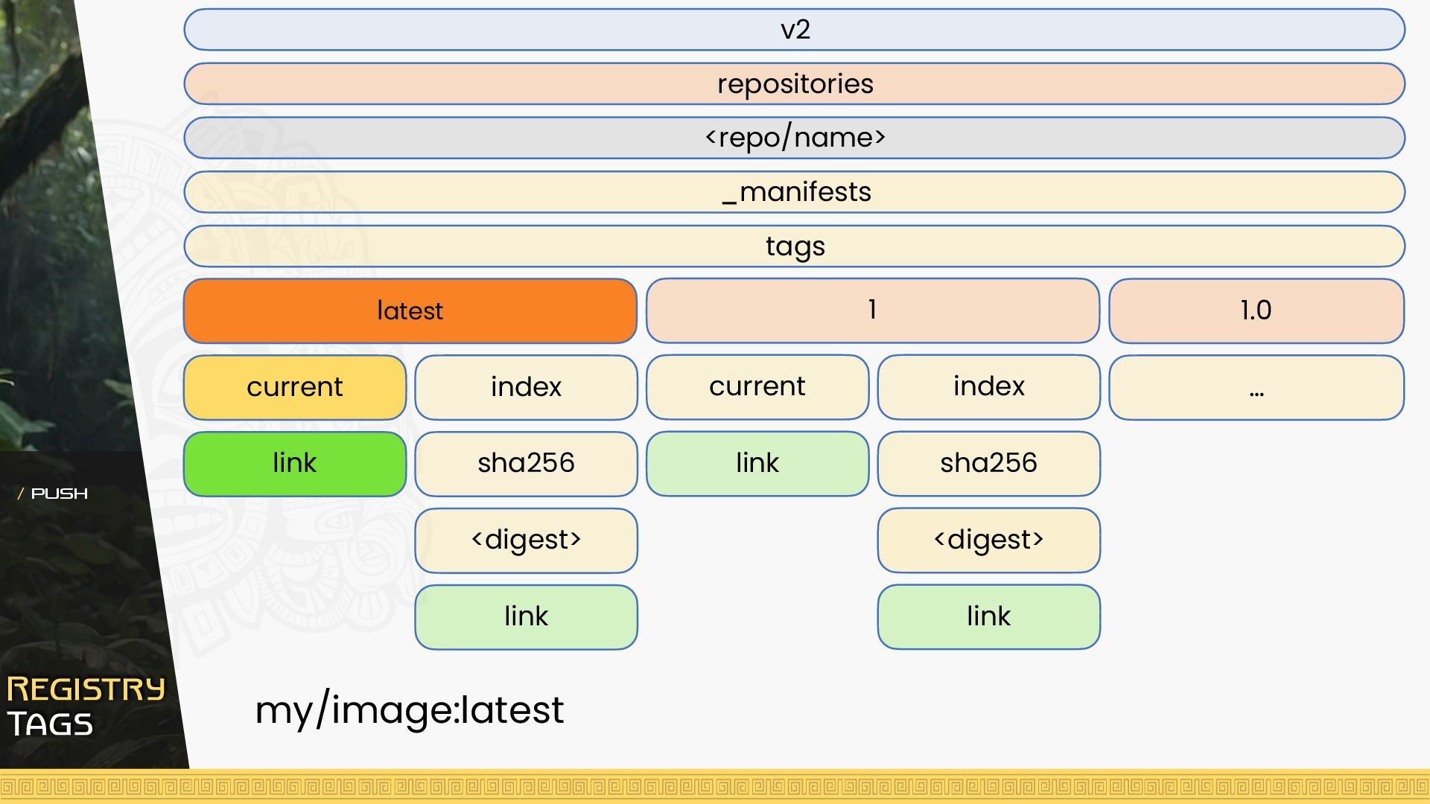The width and height of the screenshot is (1430, 804).
Task: Click the current box under tag 1
Action: [757, 387]
